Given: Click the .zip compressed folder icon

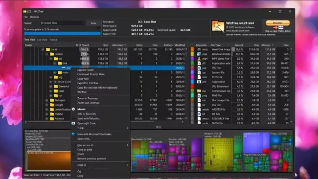Looking at the screenshot, I should [x=199, y=91].
